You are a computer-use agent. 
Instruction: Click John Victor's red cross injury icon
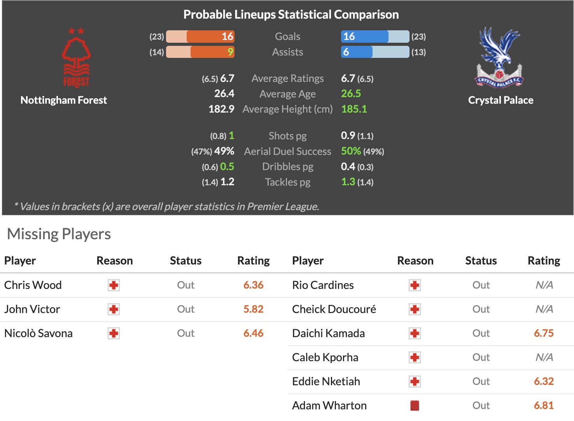[114, 310]
